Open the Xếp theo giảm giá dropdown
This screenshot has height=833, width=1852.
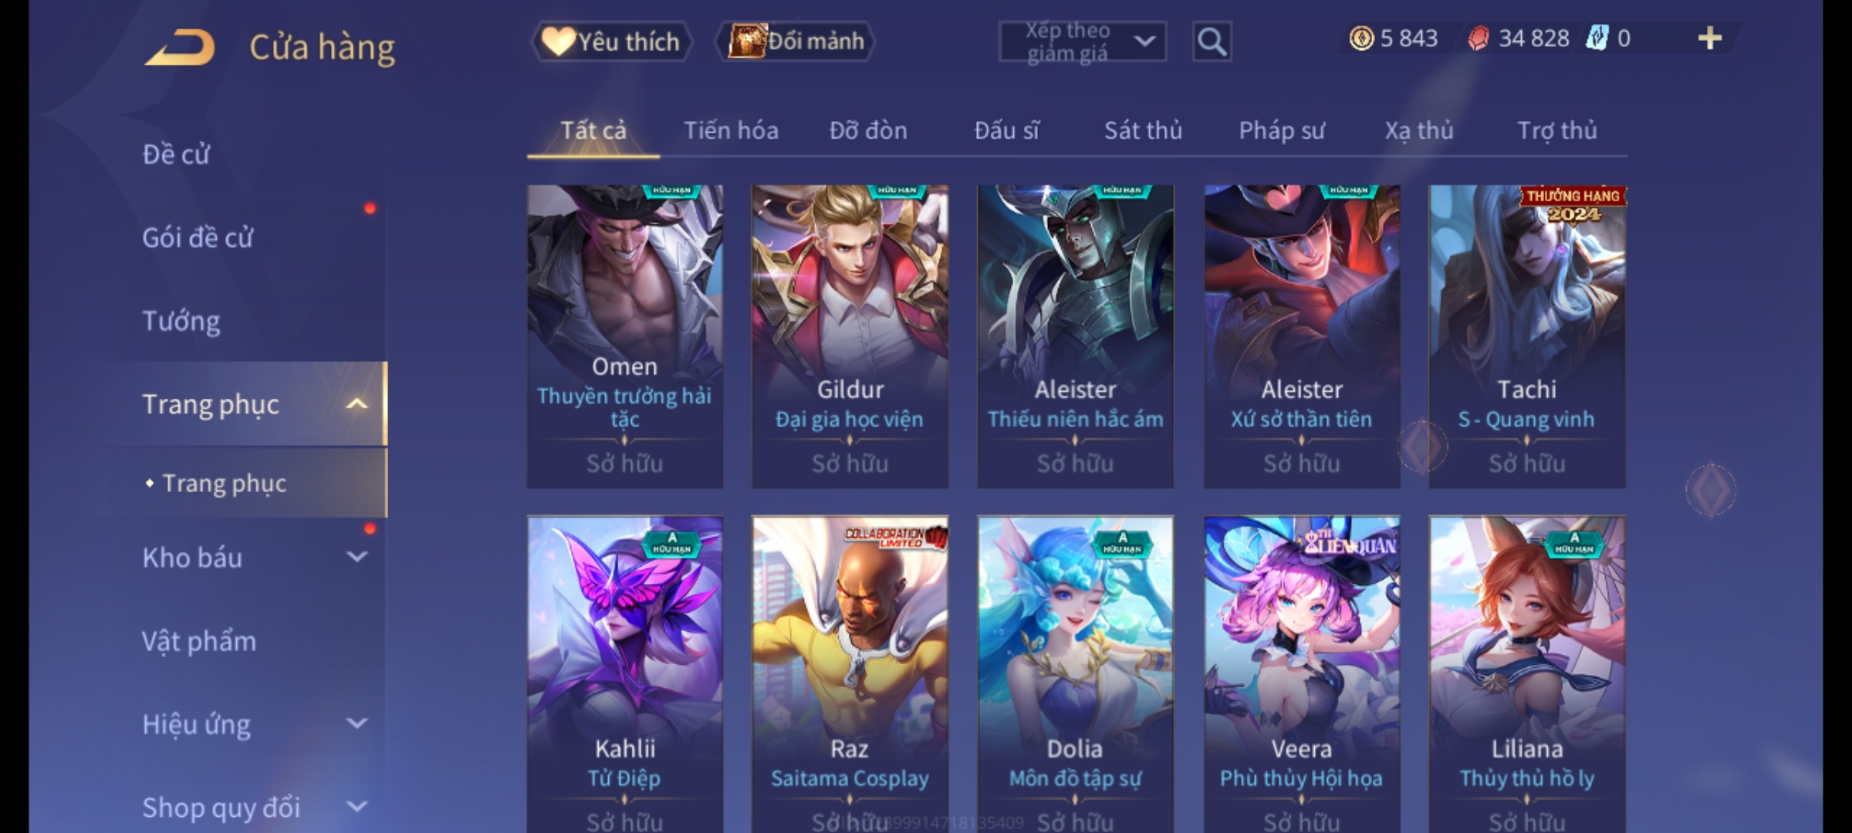click(1083, 42)
